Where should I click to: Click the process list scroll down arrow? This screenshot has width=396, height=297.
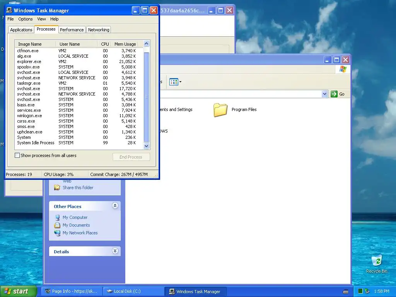(x=146, y=146)
